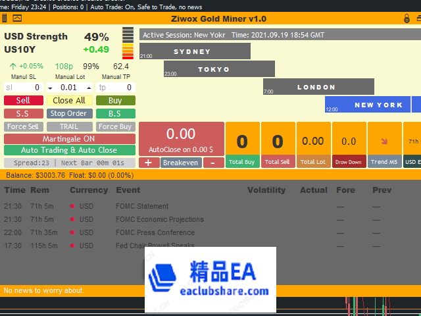Click the B.S buy stop button
The image size is (421, 316).
(x=116, y=113)
